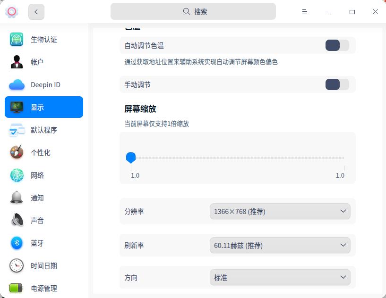Screen dimensions: 386x298
Task: Expand the 刷新率 refresh rate dropdown
Action: coord(280,245)
